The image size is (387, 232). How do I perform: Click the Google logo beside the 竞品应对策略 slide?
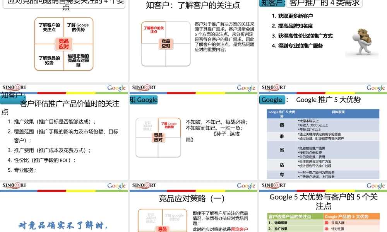(246, 186)
